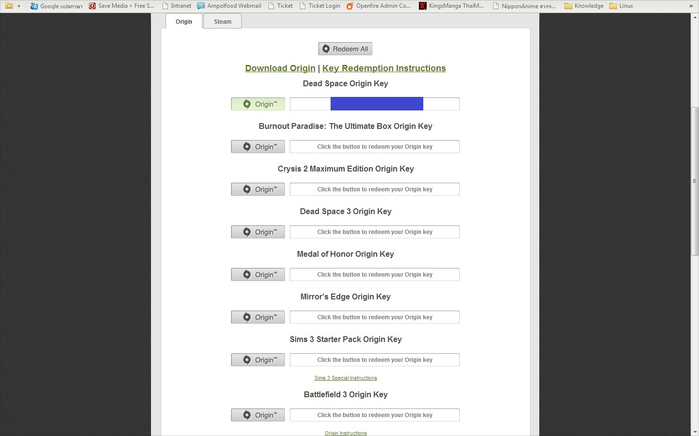Open the Save Media bookmark
Viewport: 699px width, 436px height.
click(121, 6)
